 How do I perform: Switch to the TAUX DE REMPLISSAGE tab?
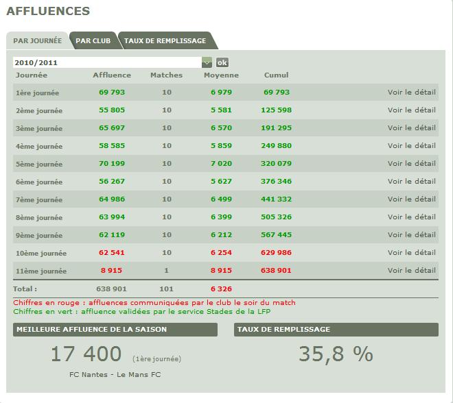click(x=165, y=40)
